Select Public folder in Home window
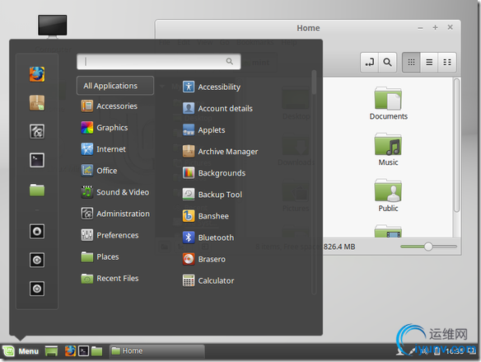Image resolution: width=481 pixels, height=362 pixels. click(388, 195)
